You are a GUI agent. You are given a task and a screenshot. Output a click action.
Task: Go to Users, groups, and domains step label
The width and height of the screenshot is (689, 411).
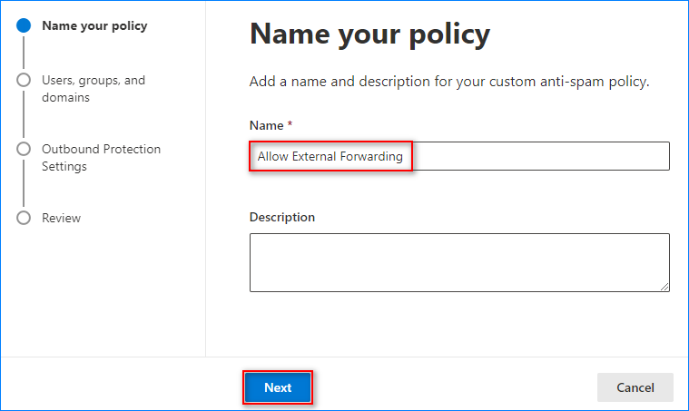[94, 89]
